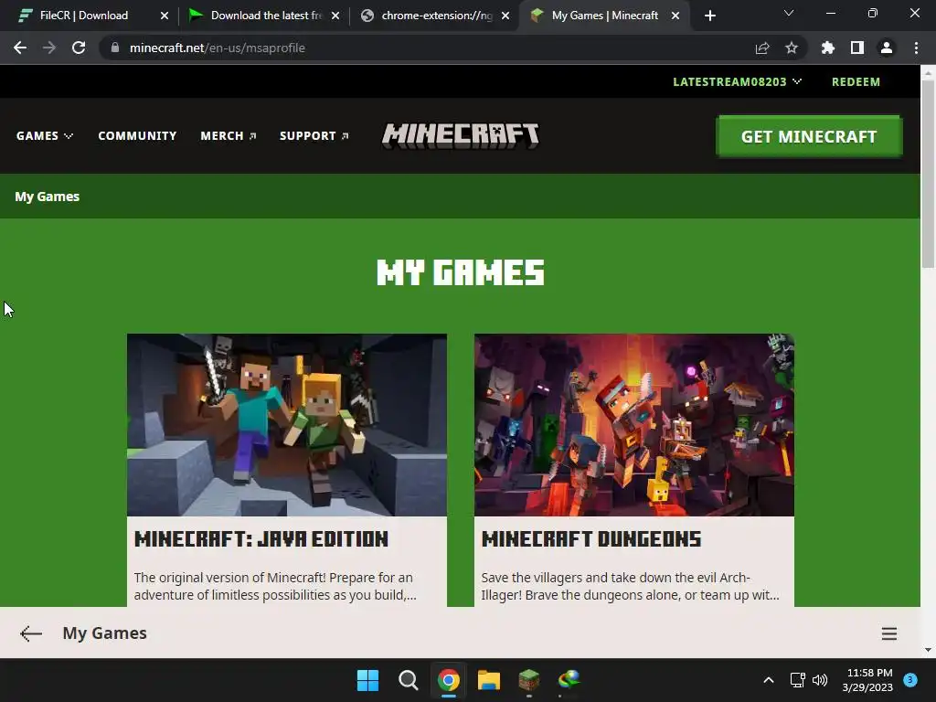Click the browser forward arrow
This screenshot has width=936, height=702.
[49, 48]
